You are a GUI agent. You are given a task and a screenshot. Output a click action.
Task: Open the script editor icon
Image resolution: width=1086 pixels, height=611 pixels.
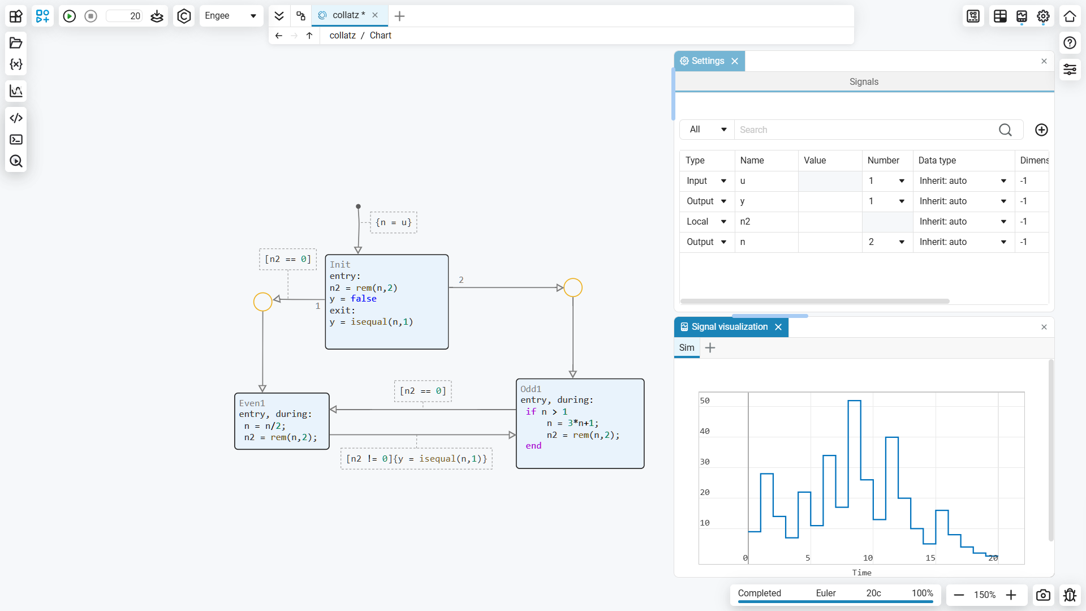16,118
